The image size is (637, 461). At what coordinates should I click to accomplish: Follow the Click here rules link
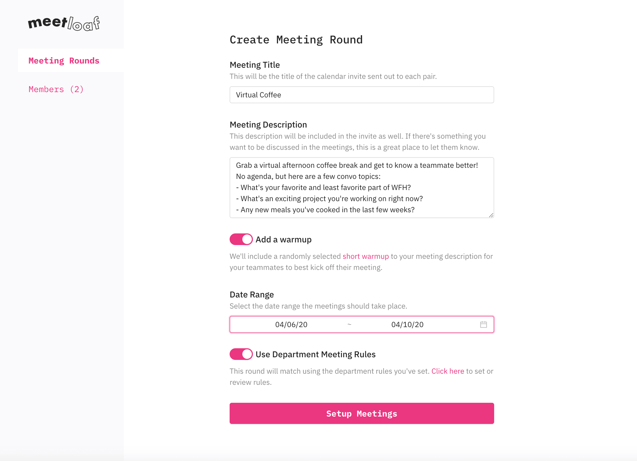(447, 371)
